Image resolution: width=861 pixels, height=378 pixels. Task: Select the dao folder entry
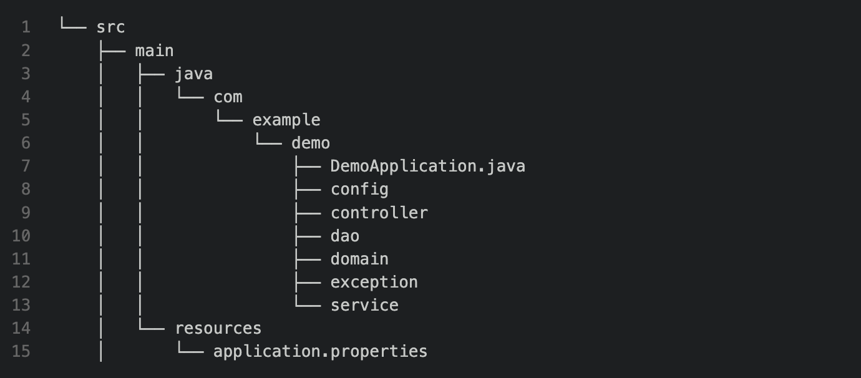pos(345,236)
